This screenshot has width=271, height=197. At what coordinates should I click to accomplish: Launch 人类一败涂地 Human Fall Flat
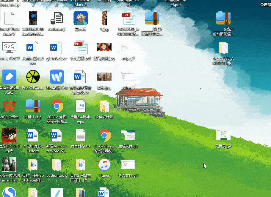pyautogui.click(x=9, y=164)
